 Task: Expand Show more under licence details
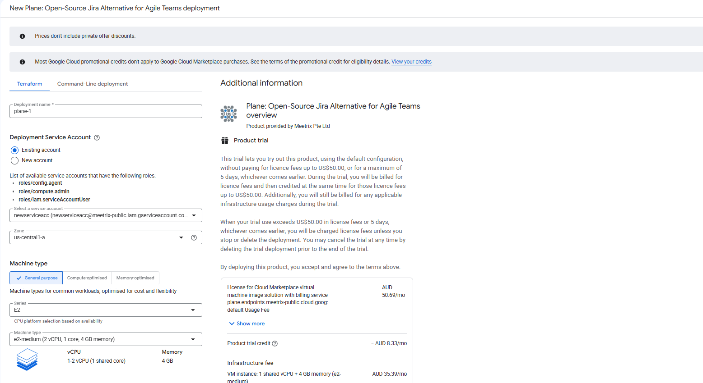coord(247,324)
